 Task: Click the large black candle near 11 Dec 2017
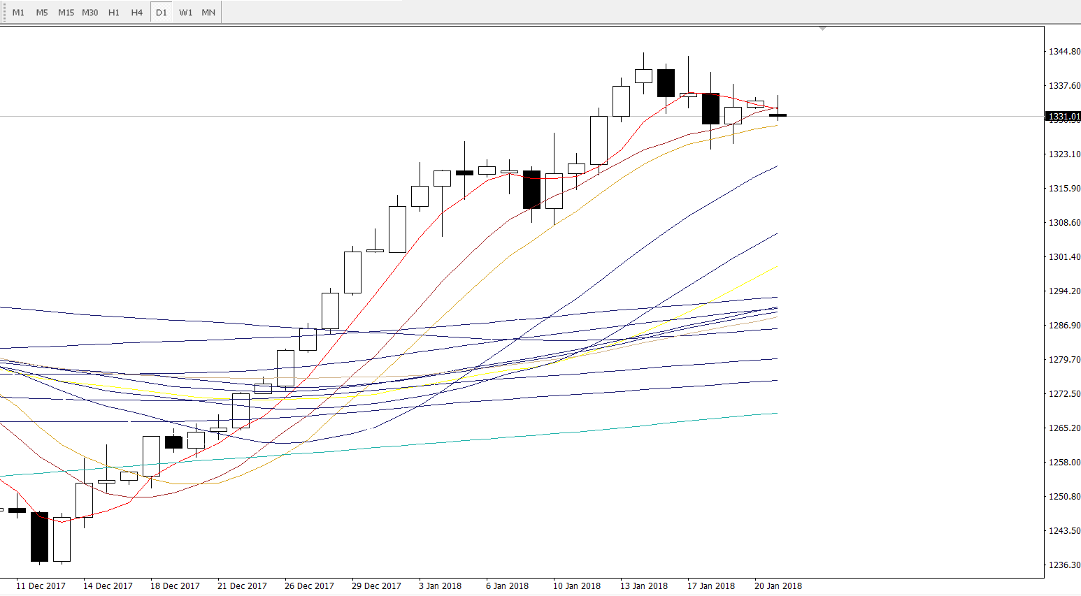39,537
